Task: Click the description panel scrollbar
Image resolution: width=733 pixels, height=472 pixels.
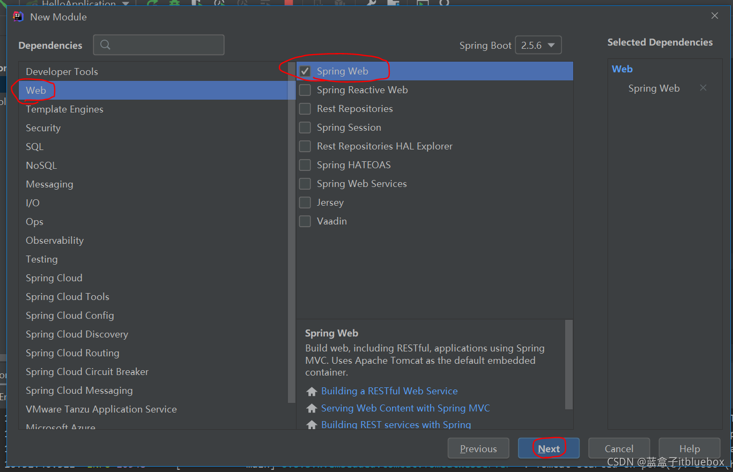Action: click(x=569, y=364)
